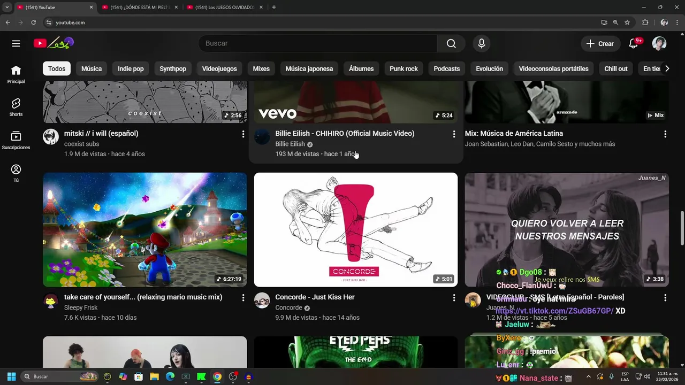Viewport: 685px width, 385px height.
Task: Open the YouTube hamburger guide menu
Action: [16, 44]
